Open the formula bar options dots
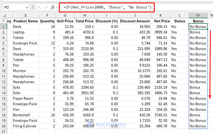Screen dimensions: 213x134 33,7
